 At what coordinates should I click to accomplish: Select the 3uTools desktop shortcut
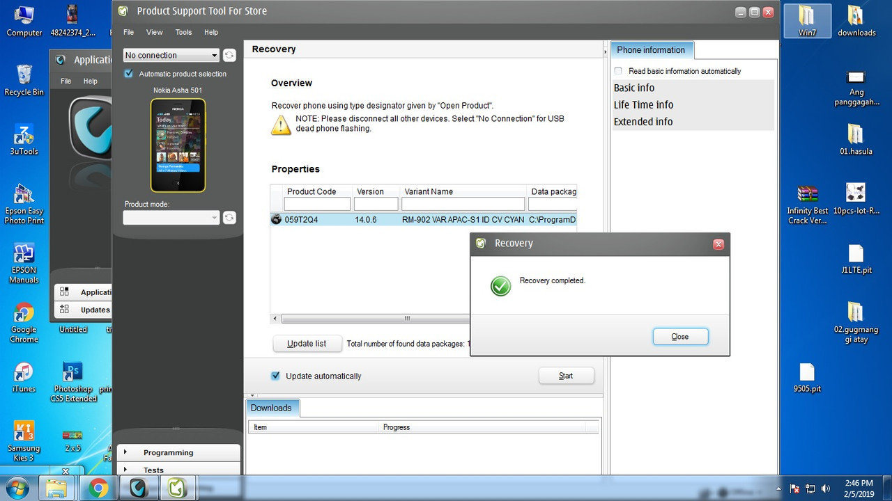(x=24, y=140)
